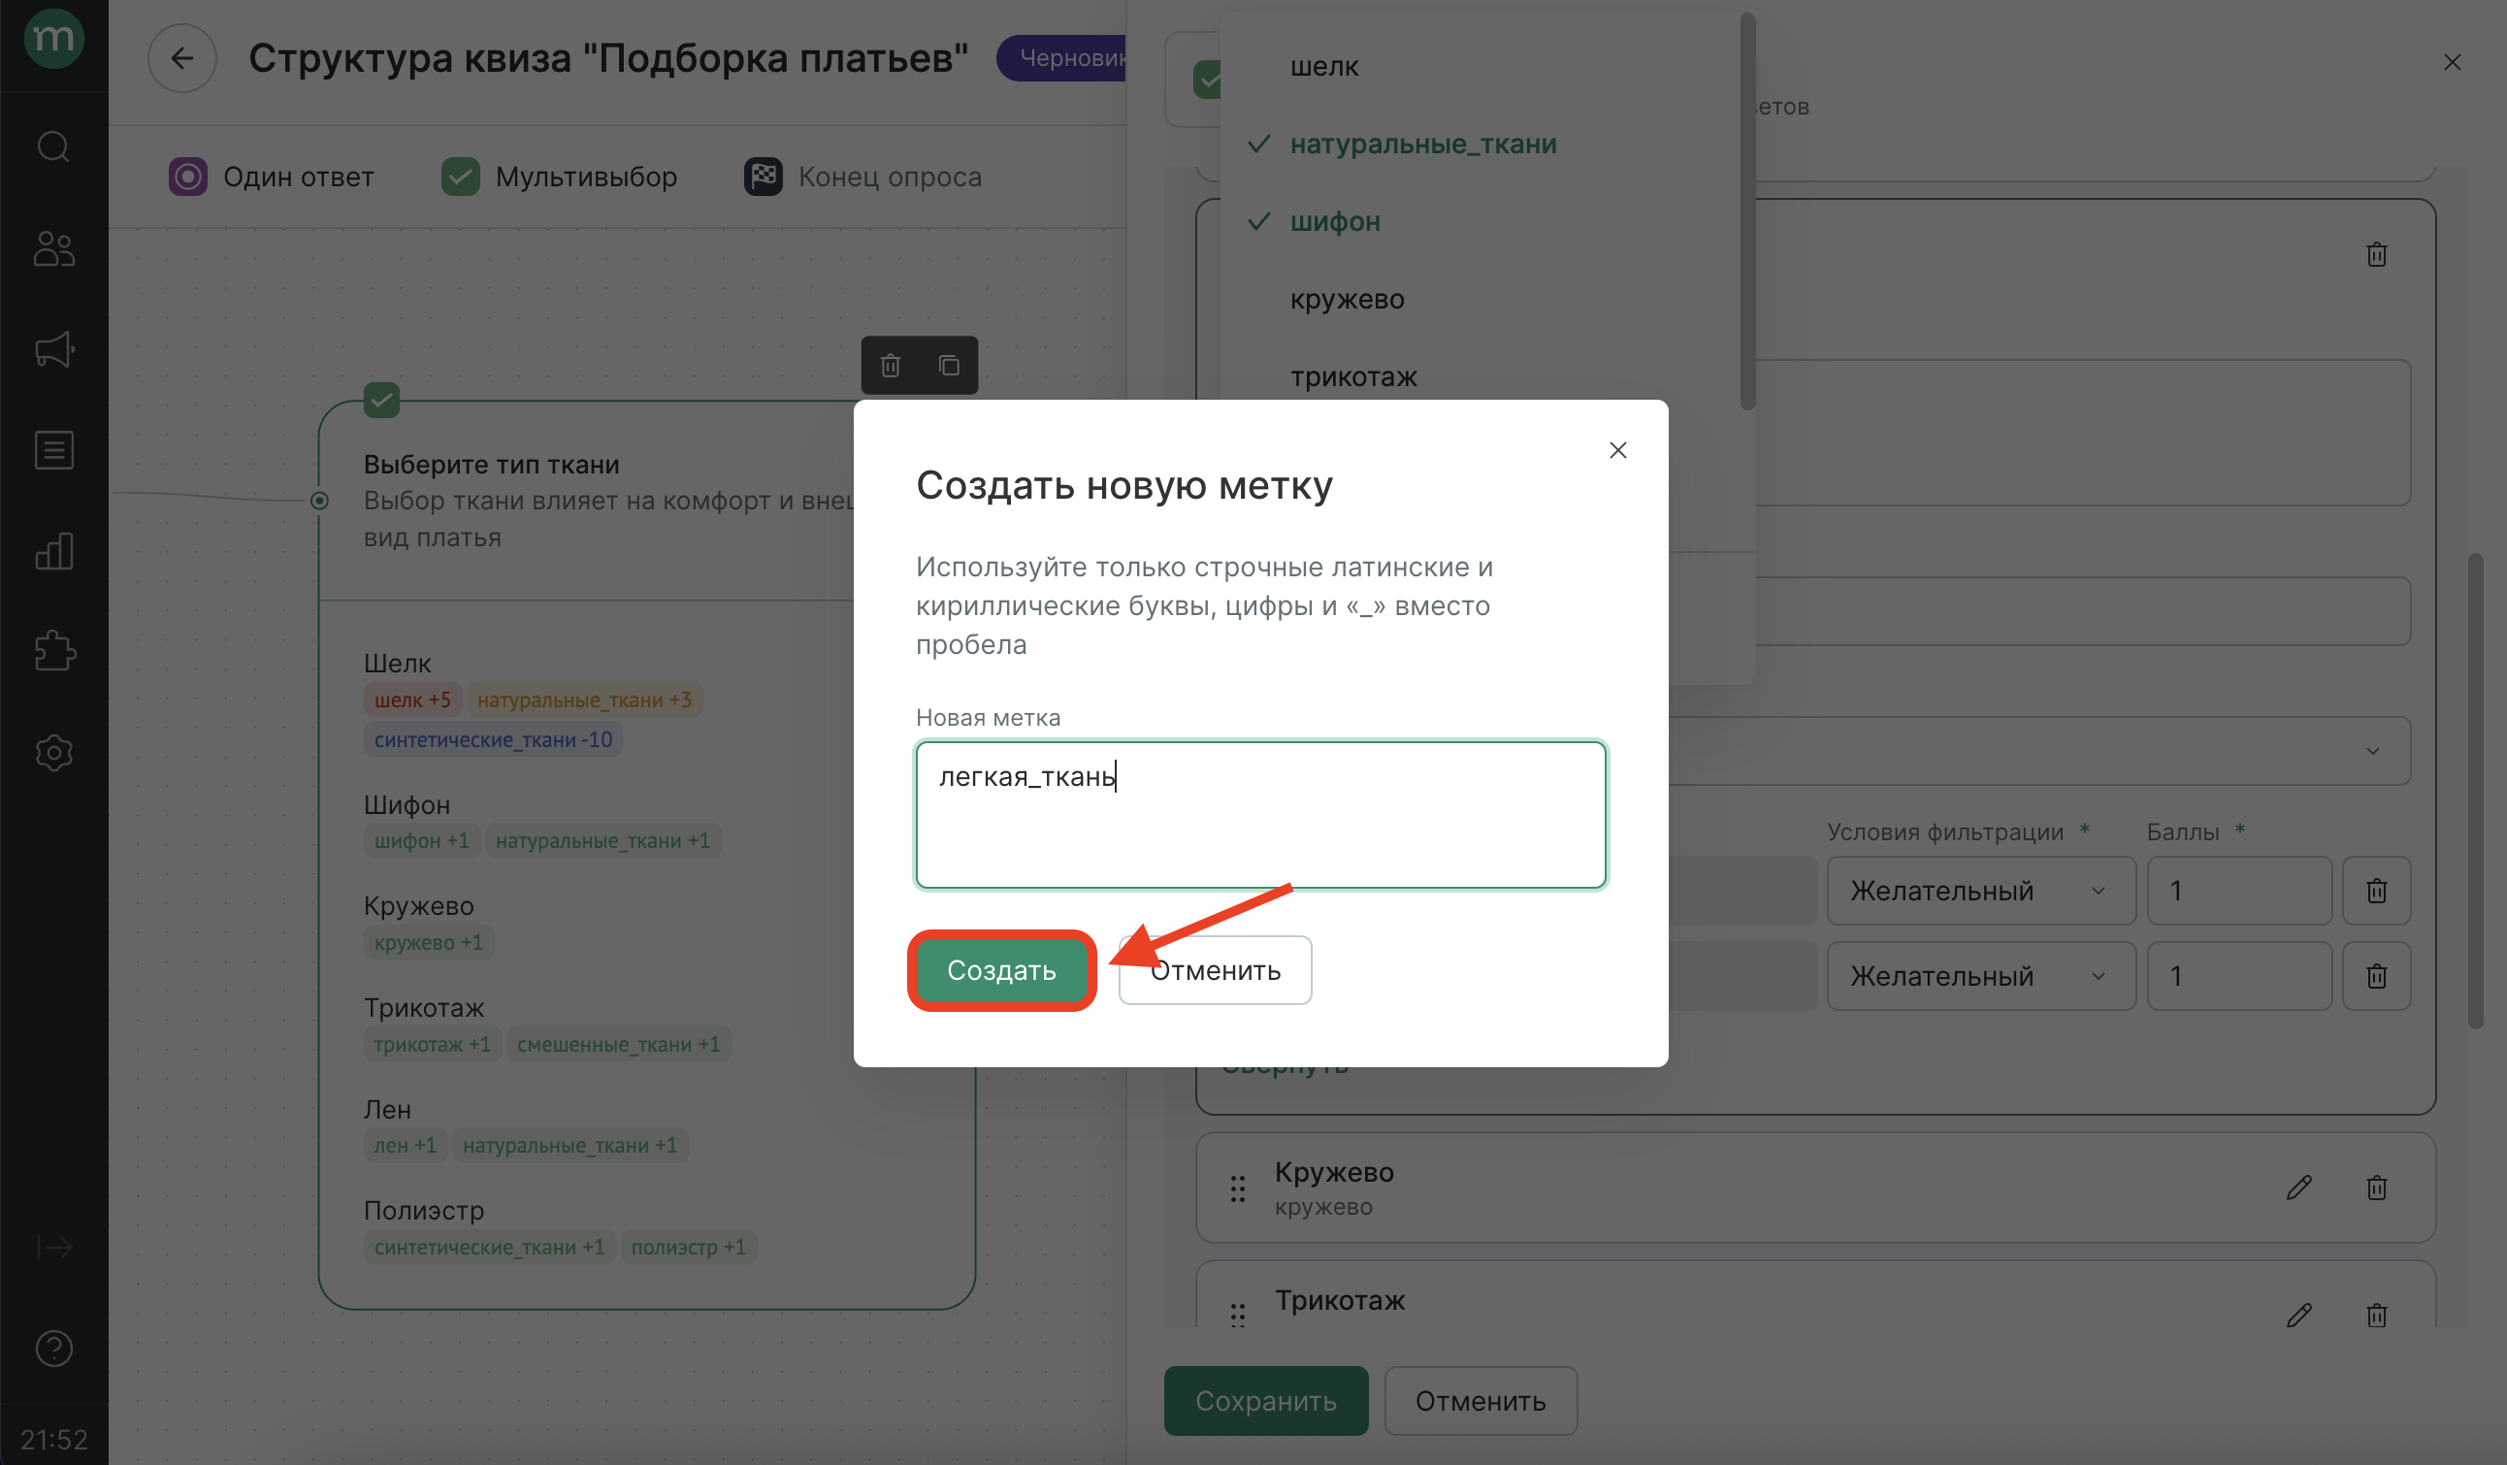This screenshot has height=1465, width=2507.
Task: Click the side panel vertical scrollbar
Action: click(2475, 791)
